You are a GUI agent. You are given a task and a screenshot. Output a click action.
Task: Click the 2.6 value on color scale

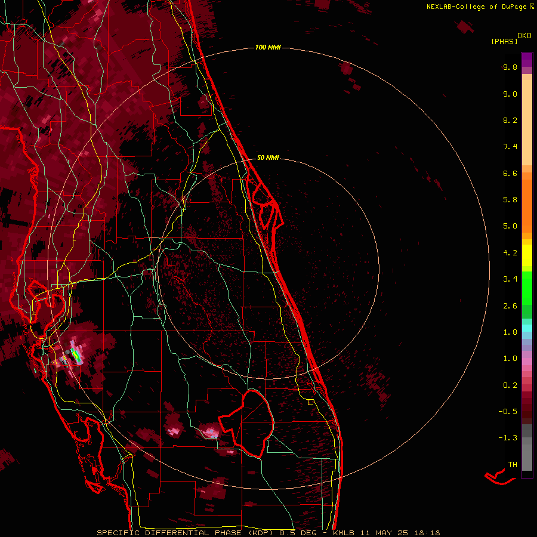click(510, 306)
